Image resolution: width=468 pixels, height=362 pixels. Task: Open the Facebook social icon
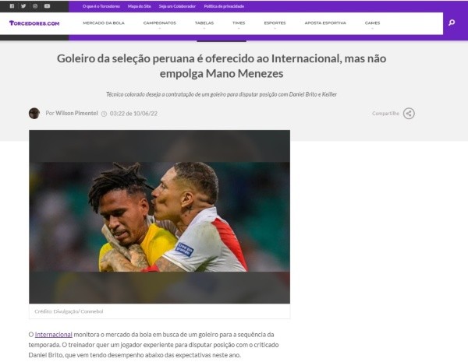(x=12, y=6)
